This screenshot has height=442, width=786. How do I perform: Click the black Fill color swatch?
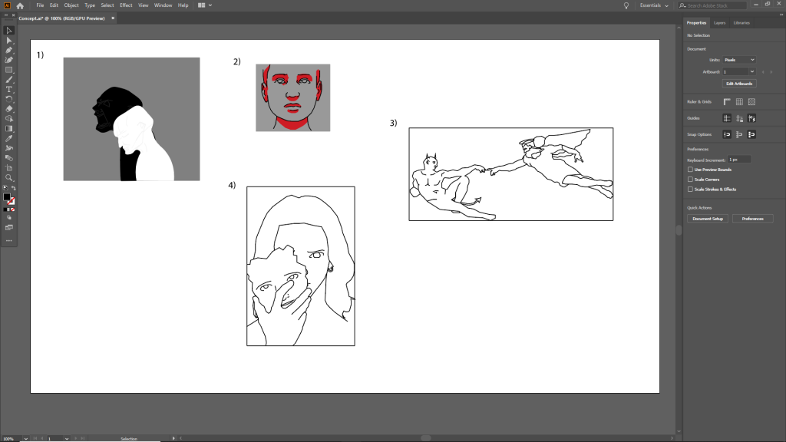7,197
